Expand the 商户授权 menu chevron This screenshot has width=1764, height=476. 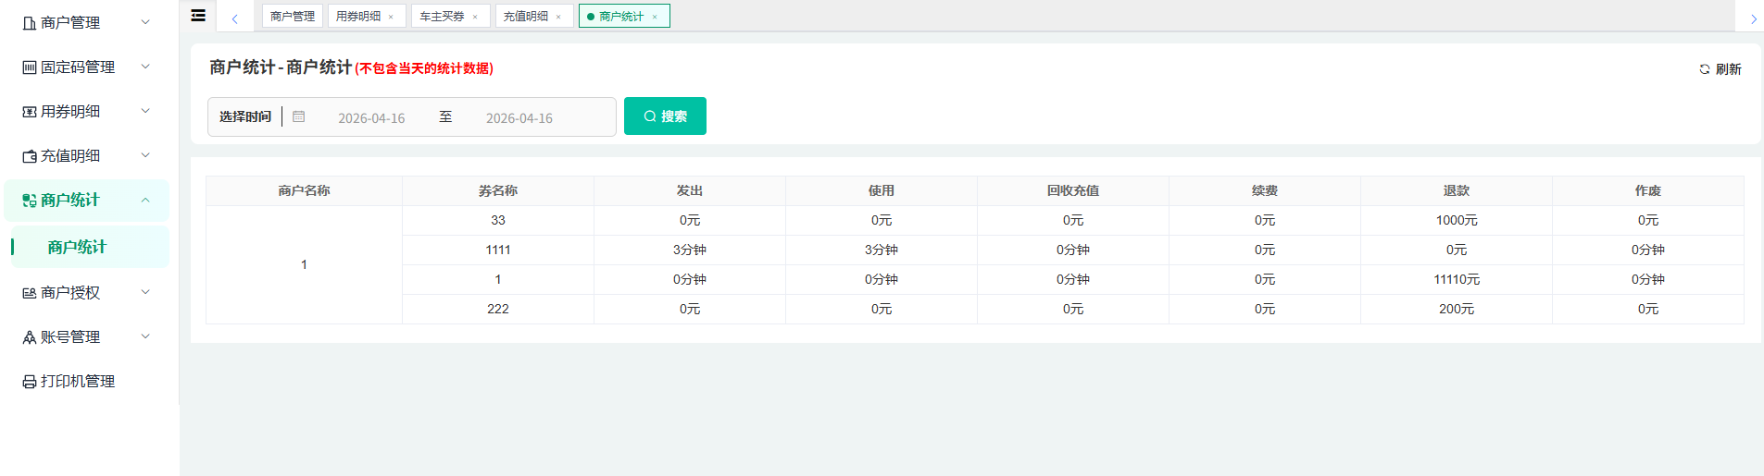(145, 292)
